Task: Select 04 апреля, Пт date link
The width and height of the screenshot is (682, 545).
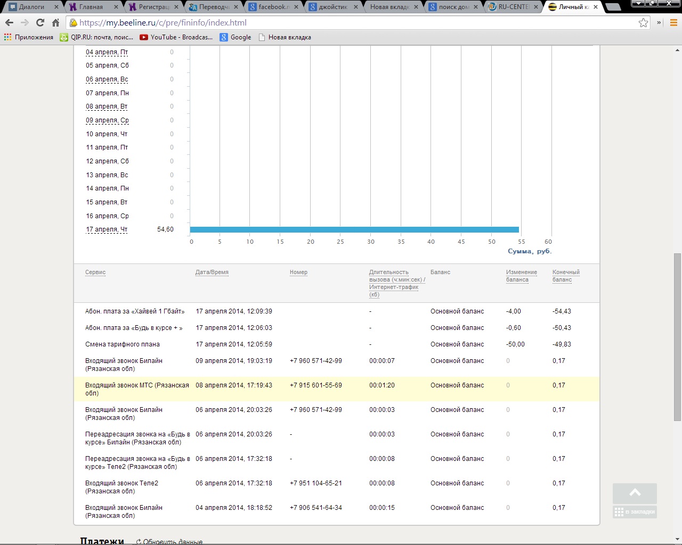Action: (107, 52)
